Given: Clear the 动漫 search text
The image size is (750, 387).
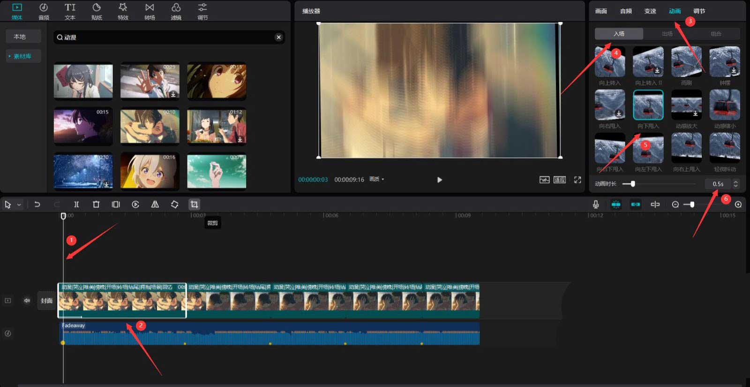Looking at the screenshot, I should [x=279, y=37].
